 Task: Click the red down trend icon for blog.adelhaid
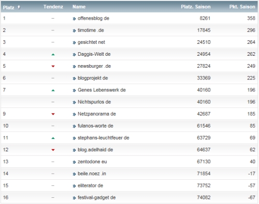(53, 150)
